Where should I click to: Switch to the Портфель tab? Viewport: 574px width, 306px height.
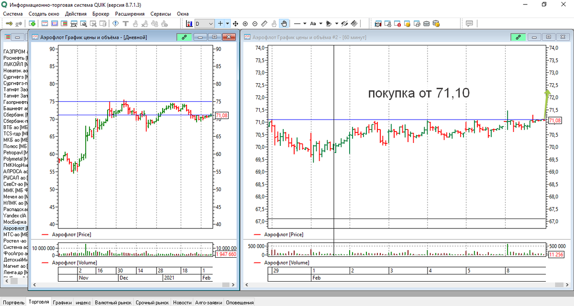click(x=13, y=303)
